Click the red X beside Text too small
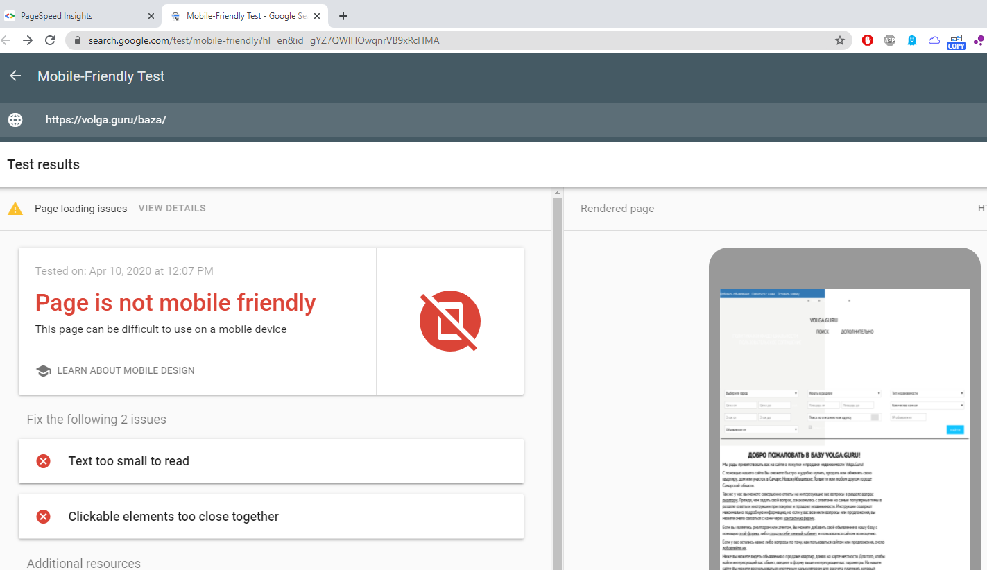 (43, 461)
